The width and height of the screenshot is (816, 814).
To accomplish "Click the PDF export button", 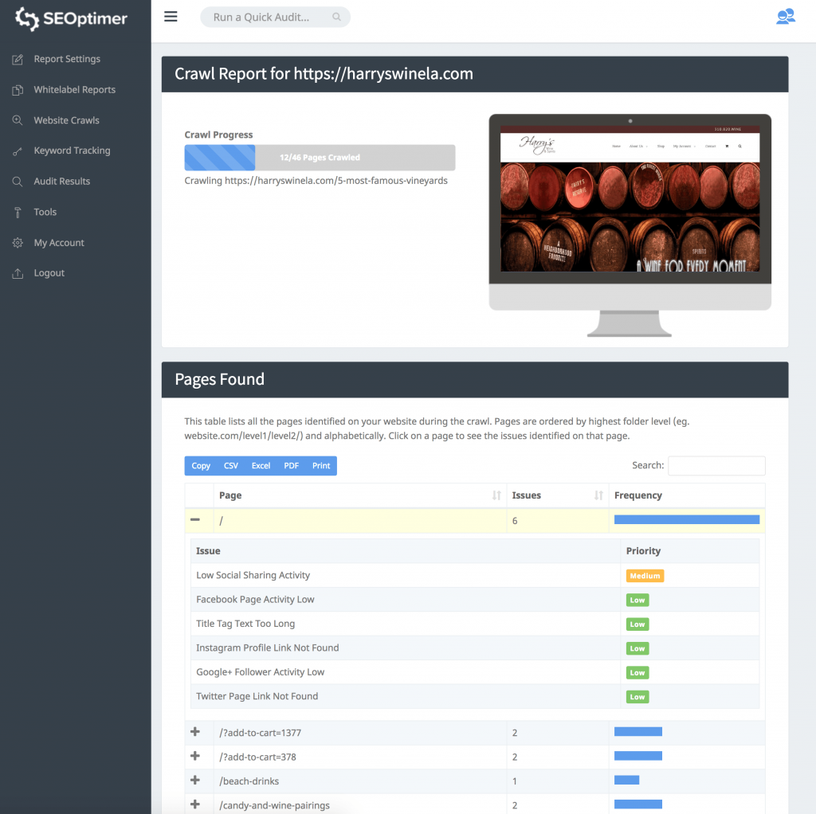I will 292,466.
